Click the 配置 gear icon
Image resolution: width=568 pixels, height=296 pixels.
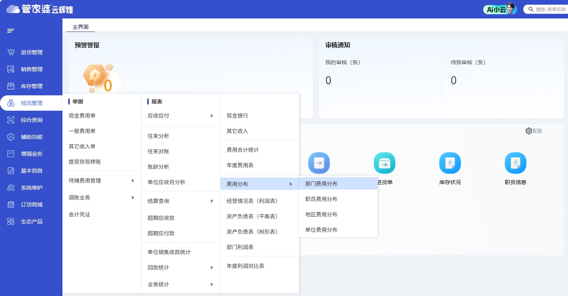tap(529, 131)
